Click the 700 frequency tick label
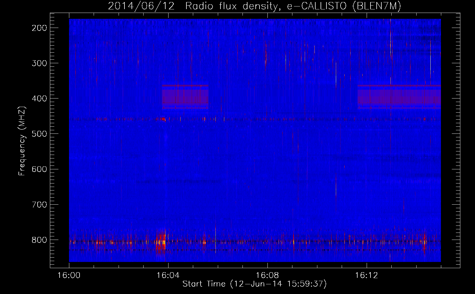Screen dimensions: 475x294 click(x=39, y=204)
